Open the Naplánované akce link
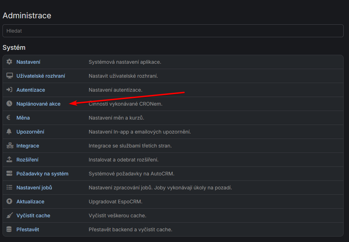The width and height of the screenshot is (349, 242). click(x=38, y=104)
